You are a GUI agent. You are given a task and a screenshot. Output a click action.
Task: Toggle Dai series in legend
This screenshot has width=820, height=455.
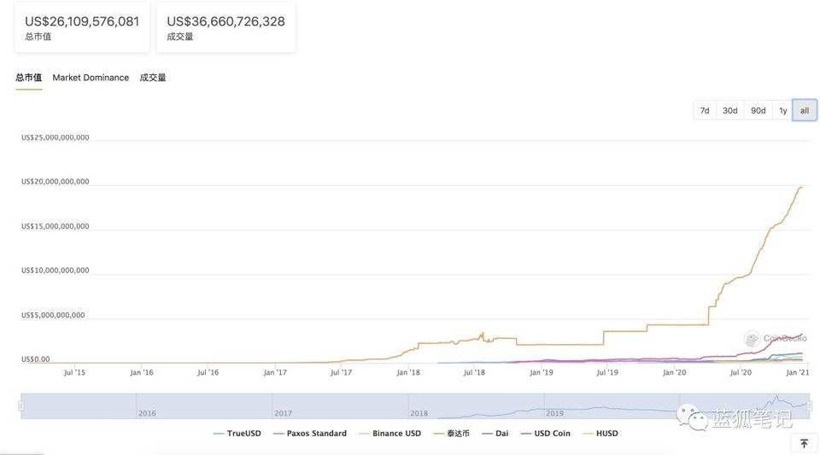pos(495,433)
